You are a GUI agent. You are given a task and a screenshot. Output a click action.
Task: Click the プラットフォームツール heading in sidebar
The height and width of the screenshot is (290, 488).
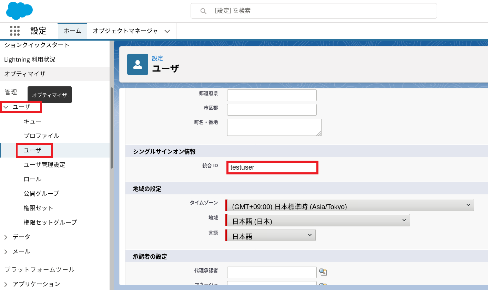tap(40, 270)
